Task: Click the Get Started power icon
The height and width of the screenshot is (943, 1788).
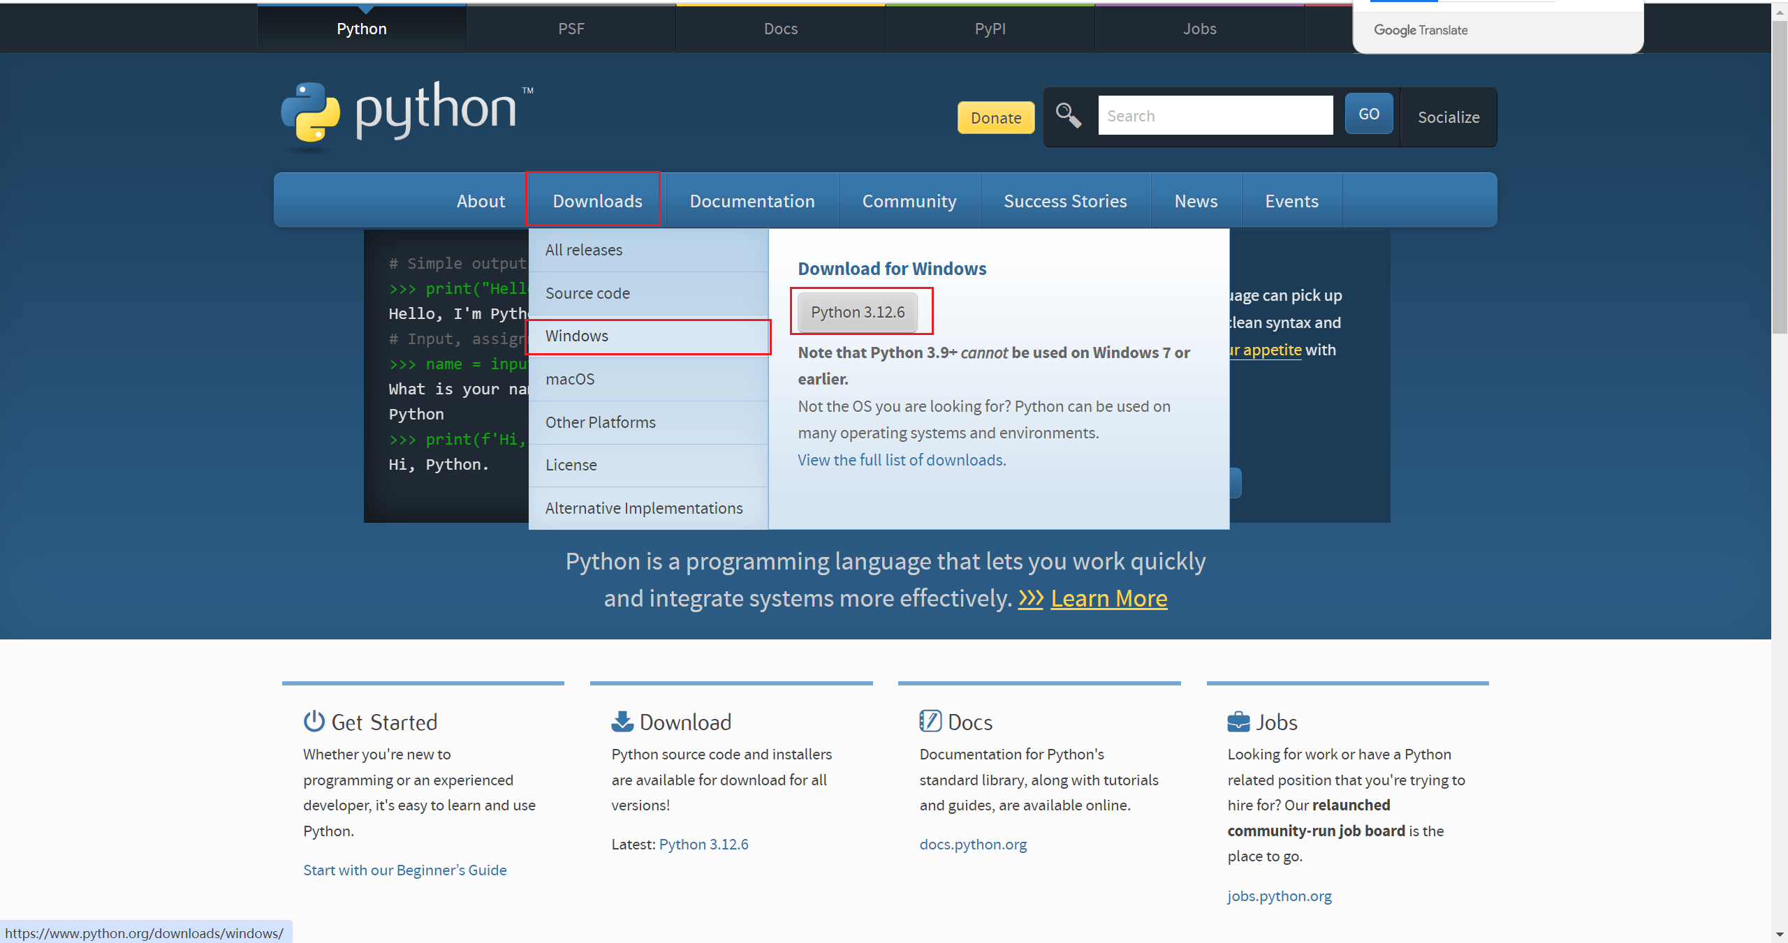Action: (x=314, y=721)
